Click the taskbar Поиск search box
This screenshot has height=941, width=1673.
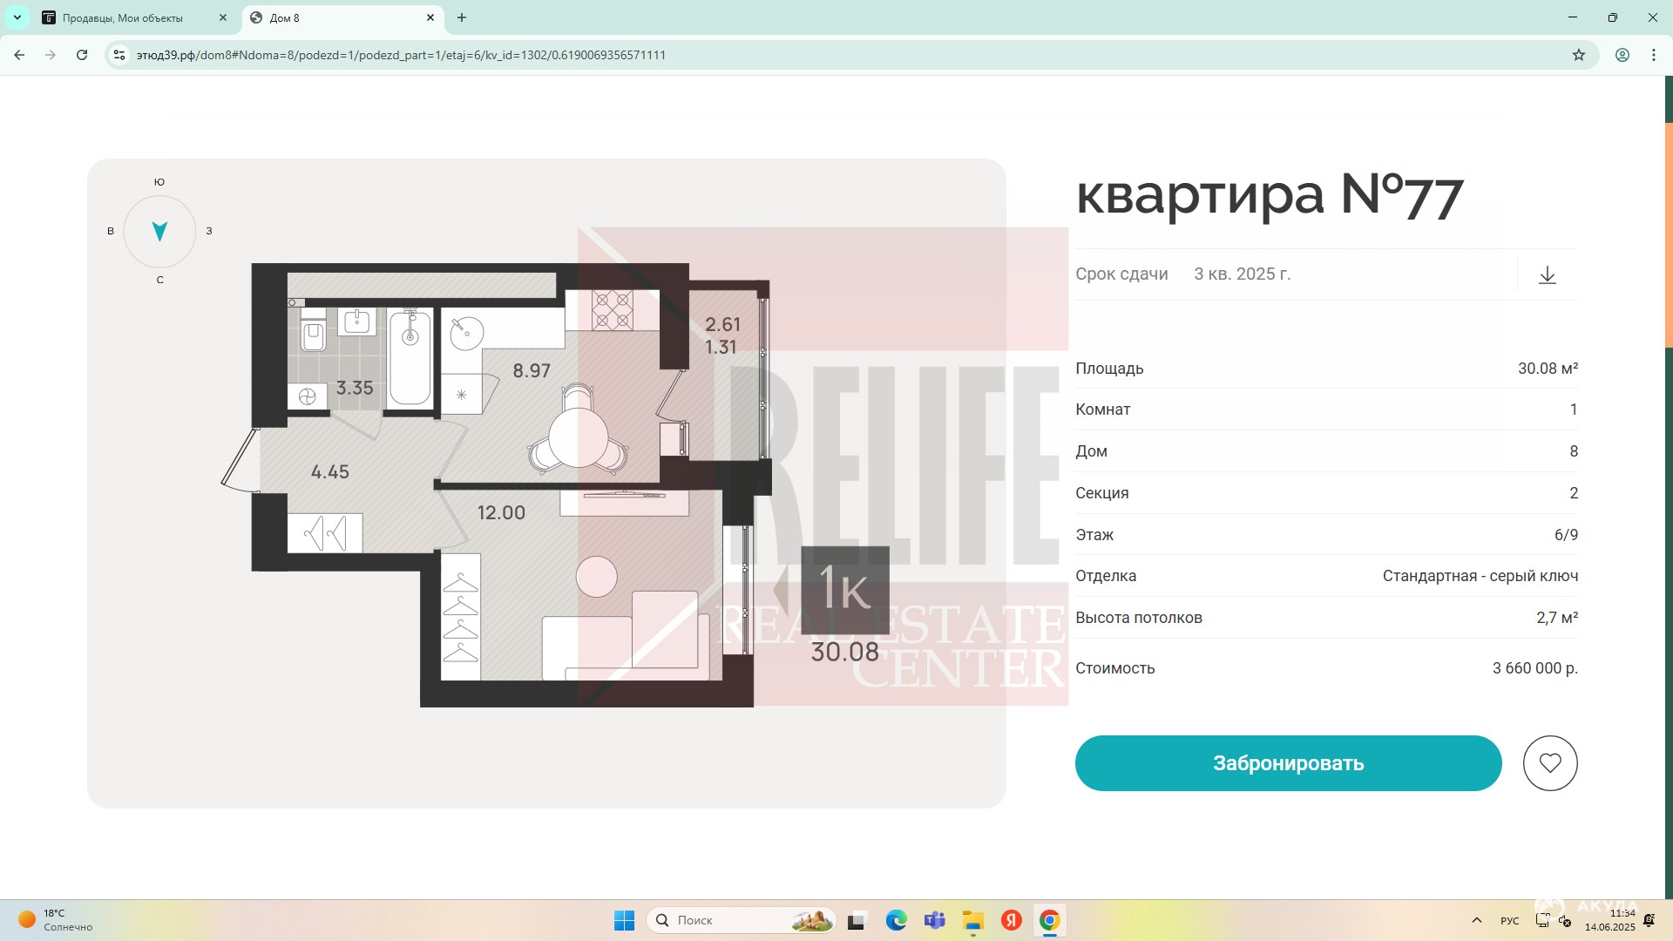742,920
